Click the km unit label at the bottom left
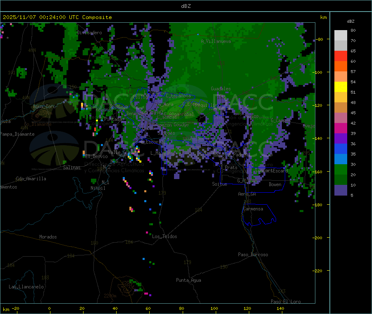This screenshot has height=314, width=372. pos(6,309)
